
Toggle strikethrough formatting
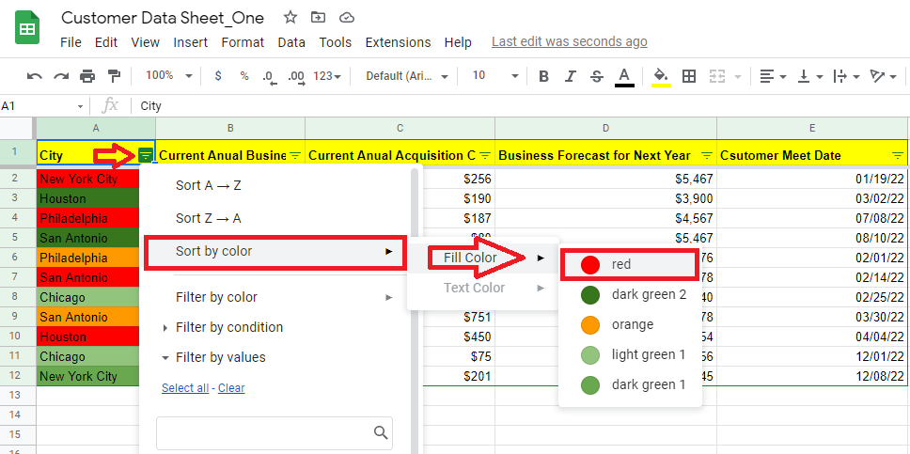[x=597, y=76]
